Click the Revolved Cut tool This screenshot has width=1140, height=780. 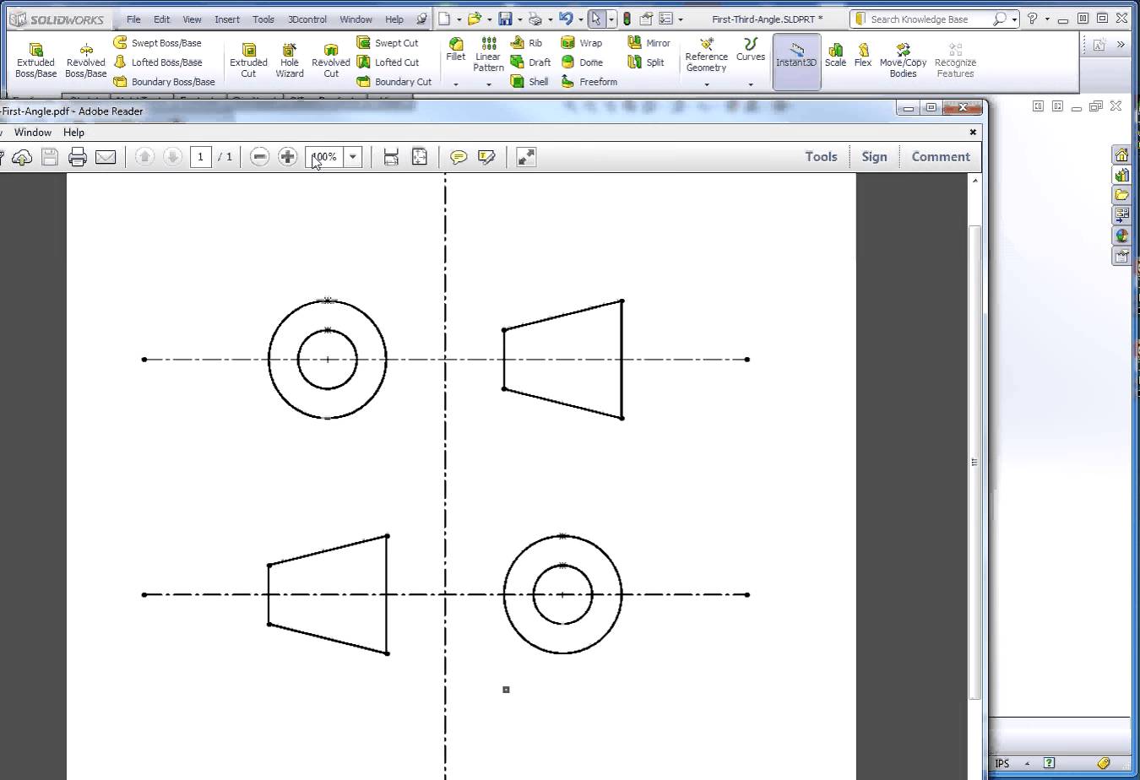point(330,61)
